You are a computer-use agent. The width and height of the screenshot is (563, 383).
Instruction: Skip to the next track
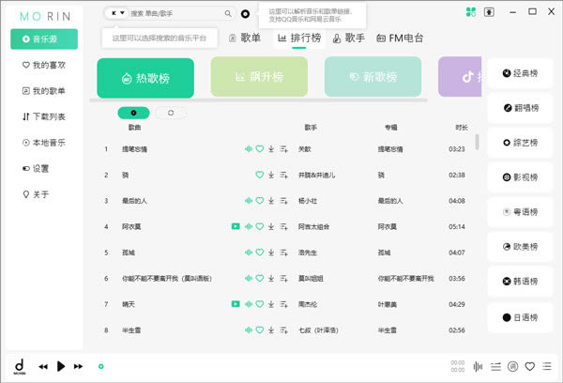coord(79,366)
